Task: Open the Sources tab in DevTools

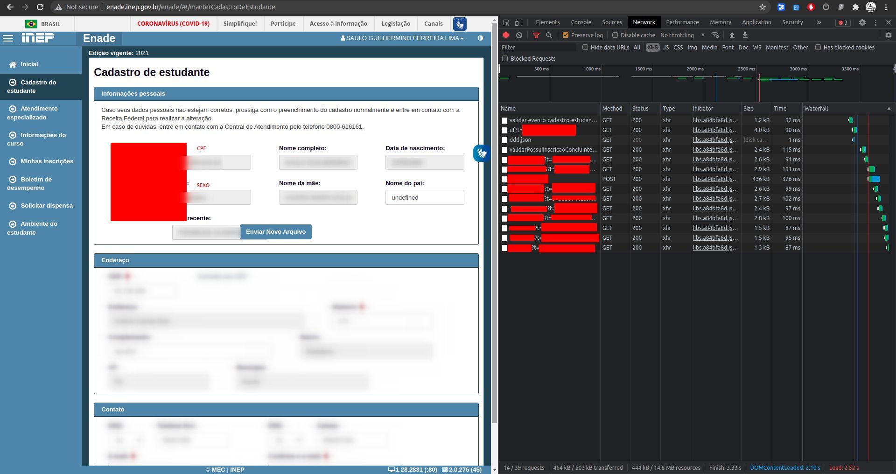Action: 612,22
